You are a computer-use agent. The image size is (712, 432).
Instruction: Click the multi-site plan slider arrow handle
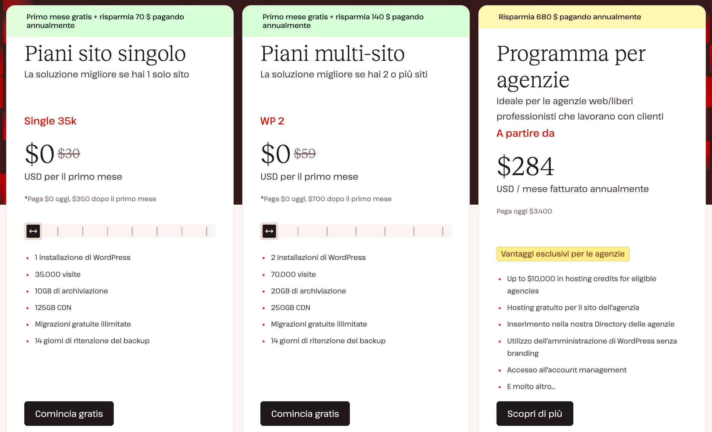(x=269, y=231)
